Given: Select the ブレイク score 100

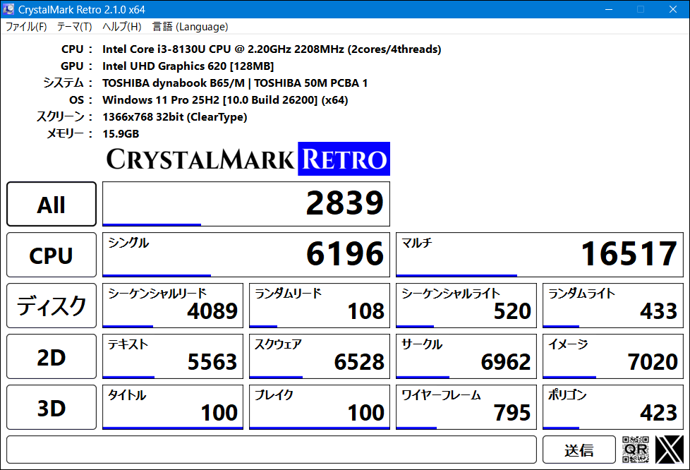Looking at the screenshot, I should tap(320, 407).
